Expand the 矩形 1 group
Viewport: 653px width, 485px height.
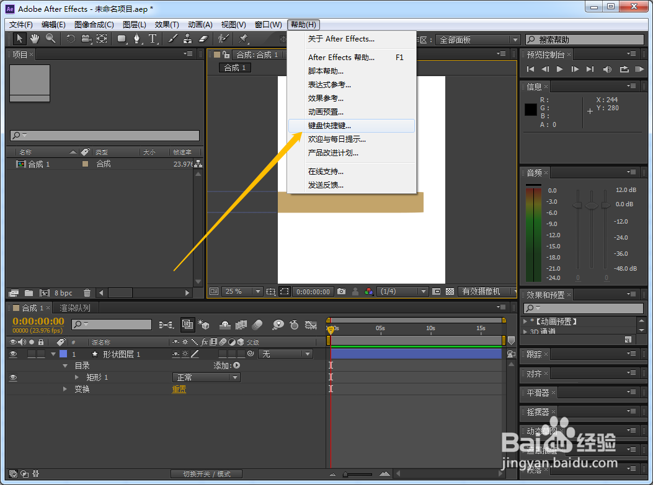click(x=77, y=377)
